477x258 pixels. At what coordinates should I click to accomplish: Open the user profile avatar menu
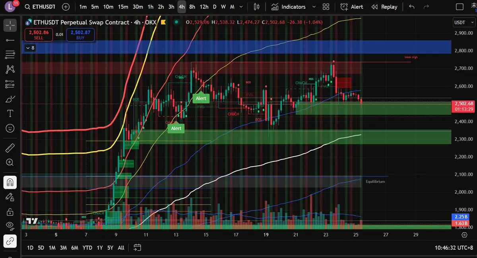(x=10, y=7)
